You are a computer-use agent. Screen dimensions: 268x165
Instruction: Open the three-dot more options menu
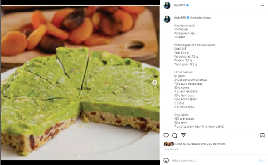click(x=262, y=5)
